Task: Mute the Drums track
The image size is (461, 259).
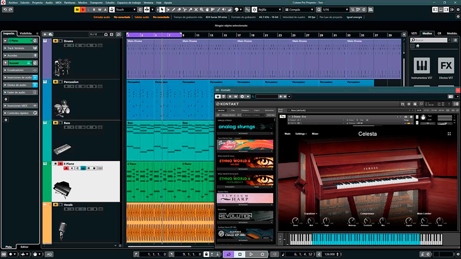Action: coord(55,41)
